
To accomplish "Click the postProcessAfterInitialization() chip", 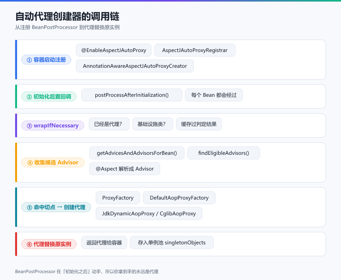I will [132, 95].
